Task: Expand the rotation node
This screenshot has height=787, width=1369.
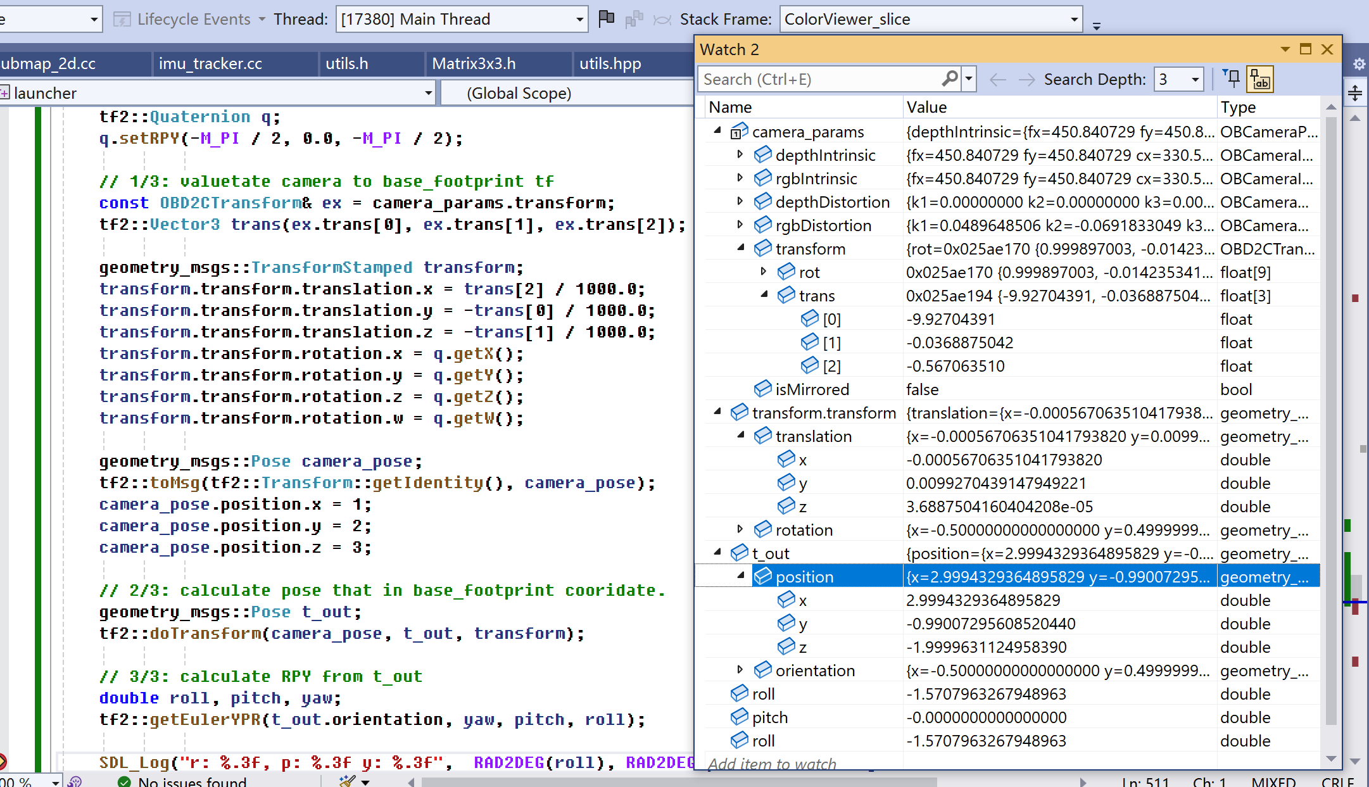Action: click(x=740, y=529)
